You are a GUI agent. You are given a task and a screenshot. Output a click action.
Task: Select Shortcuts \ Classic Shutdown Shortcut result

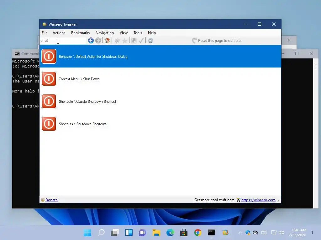(x=160, y=101)
